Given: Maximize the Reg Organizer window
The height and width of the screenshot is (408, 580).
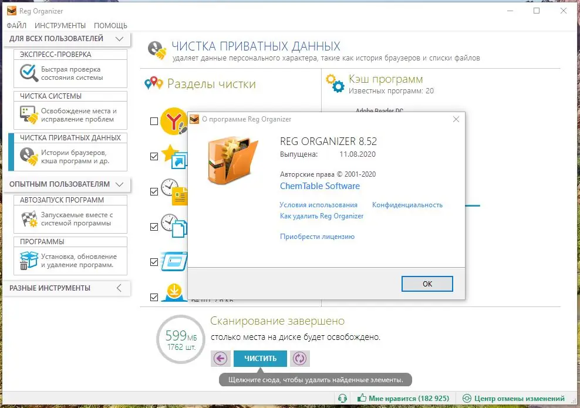Looking at the screenshot, I should (537, 11).
